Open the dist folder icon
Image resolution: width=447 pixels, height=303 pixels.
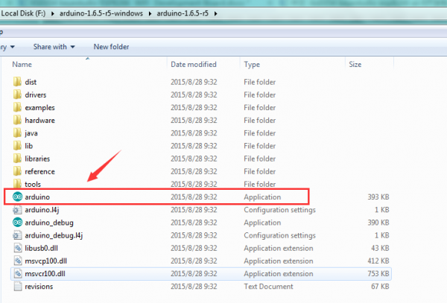tap(17, 82)
